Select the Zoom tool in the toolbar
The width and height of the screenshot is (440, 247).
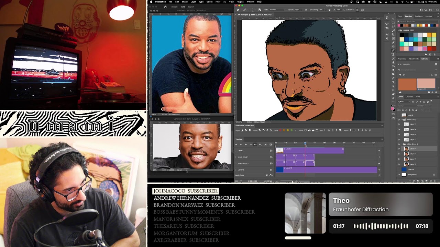pos(393,98)
